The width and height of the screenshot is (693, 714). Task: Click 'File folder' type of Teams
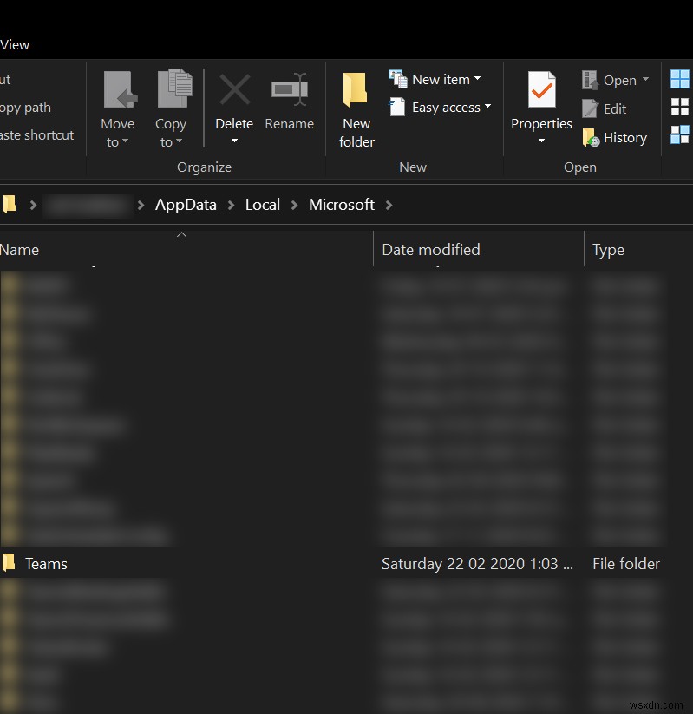(626, 564)
